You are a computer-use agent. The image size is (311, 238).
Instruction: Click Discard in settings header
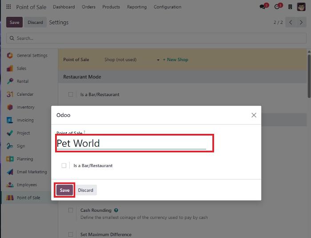pyautogui.click(x=35, y=22)
